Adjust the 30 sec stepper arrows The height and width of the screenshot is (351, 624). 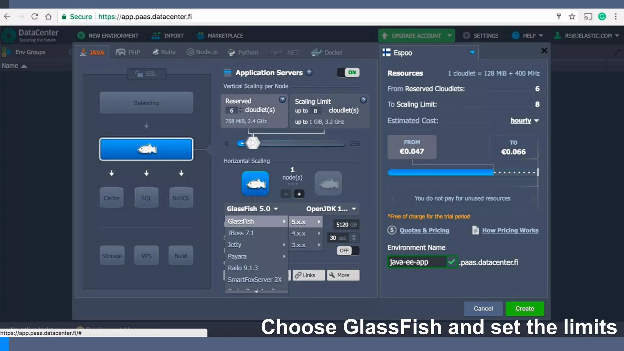(354, 238)
